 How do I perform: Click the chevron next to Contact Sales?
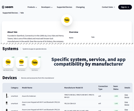114,7
